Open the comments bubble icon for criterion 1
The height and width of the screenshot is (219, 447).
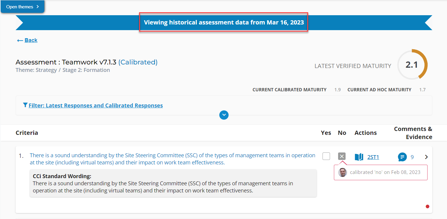[402, 157]
